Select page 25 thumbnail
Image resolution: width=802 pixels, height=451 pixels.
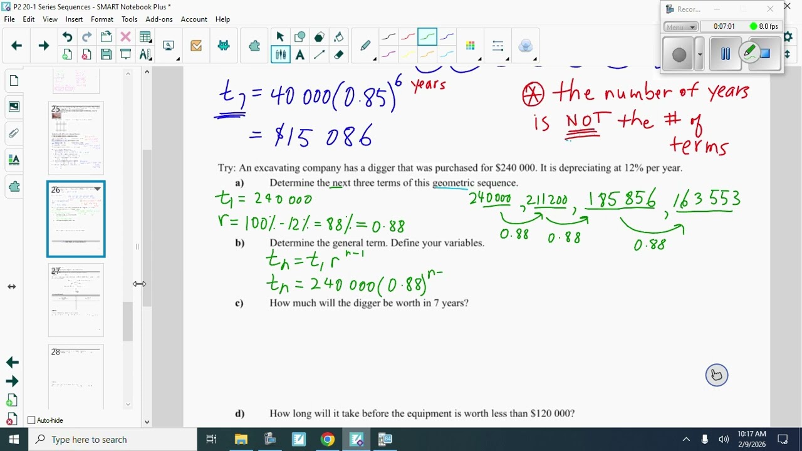(x=76, y=138)
